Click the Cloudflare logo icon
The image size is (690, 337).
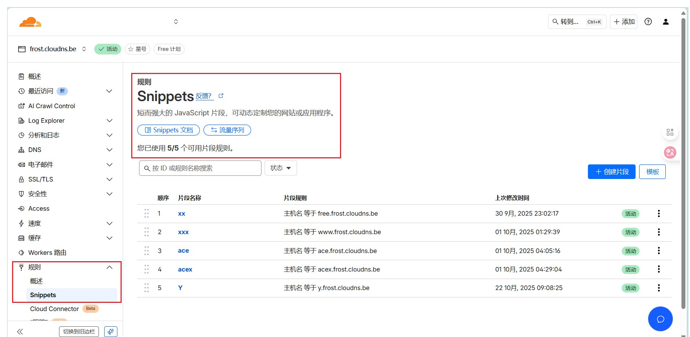click(30, 22)
